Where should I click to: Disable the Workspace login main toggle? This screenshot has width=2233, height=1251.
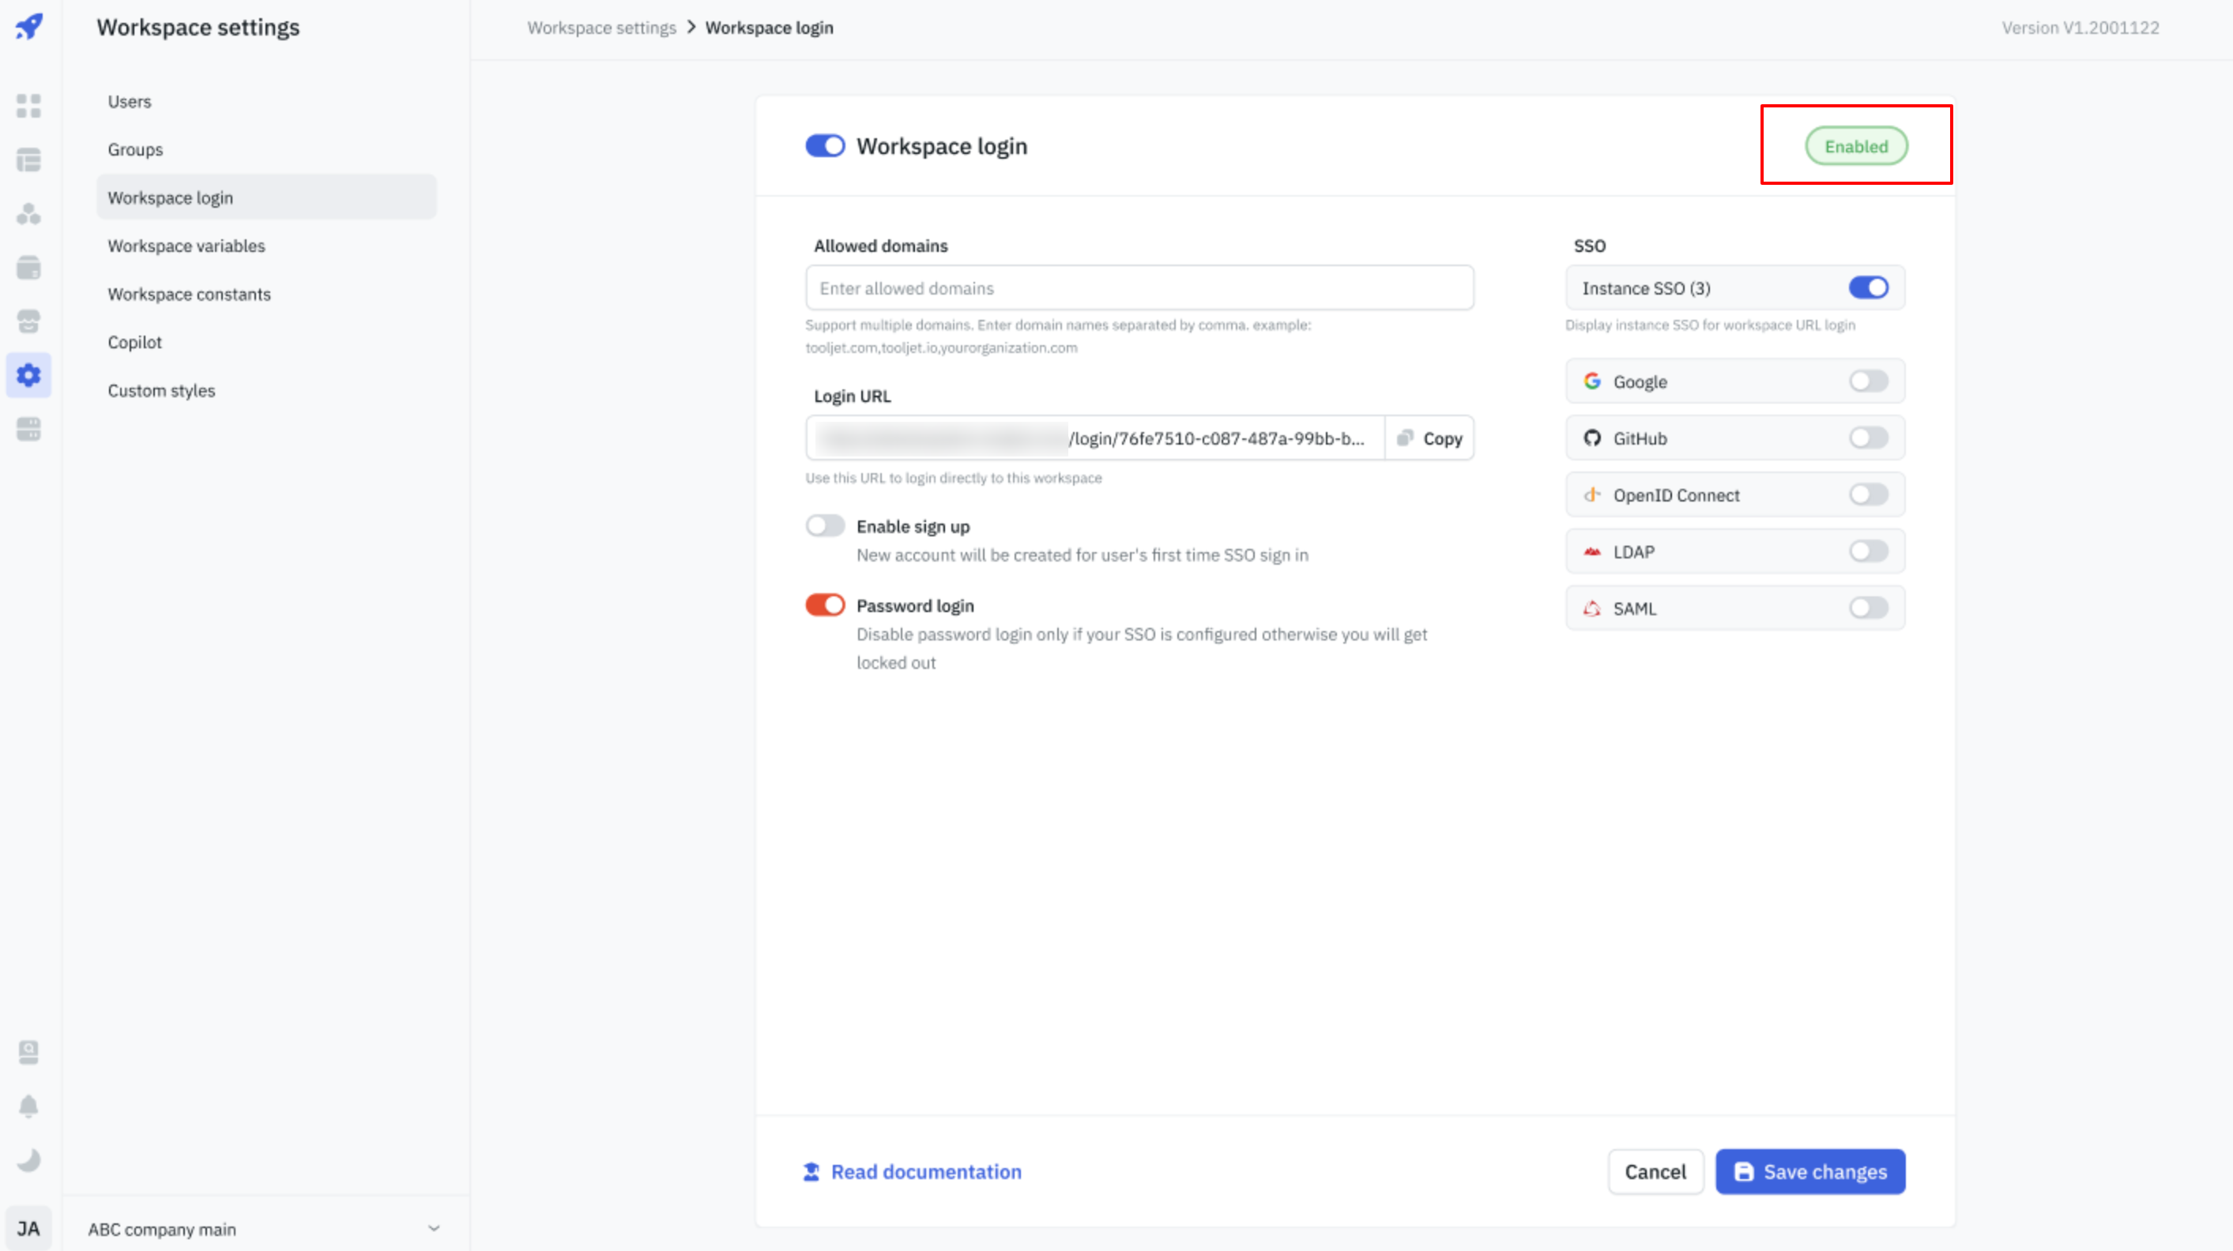(824, 145)
